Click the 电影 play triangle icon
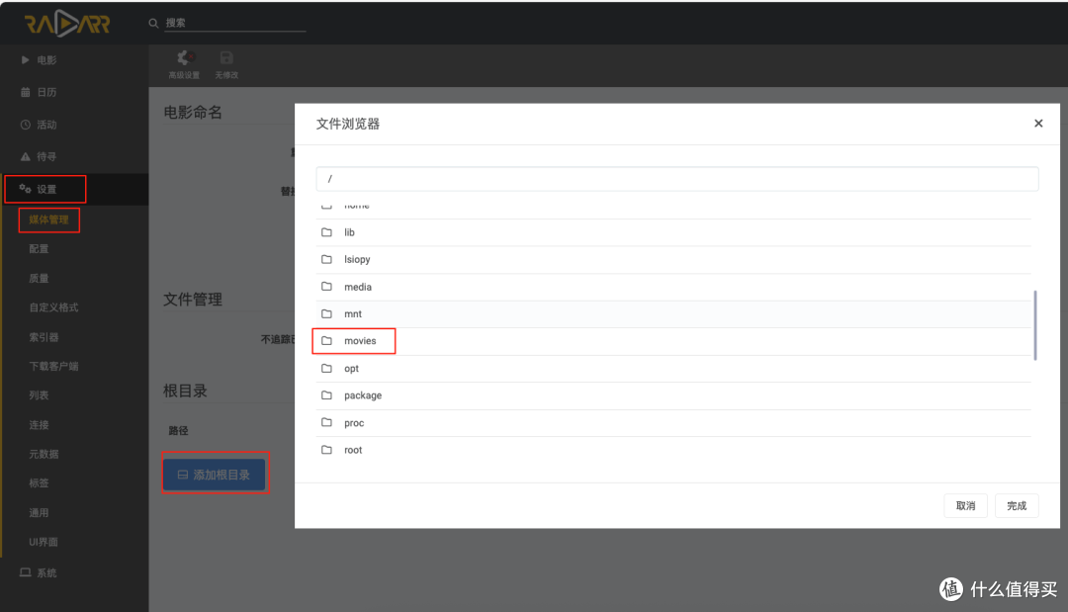Image resolution: width=1068 pixels, height=612 pixels. point(25,60)
